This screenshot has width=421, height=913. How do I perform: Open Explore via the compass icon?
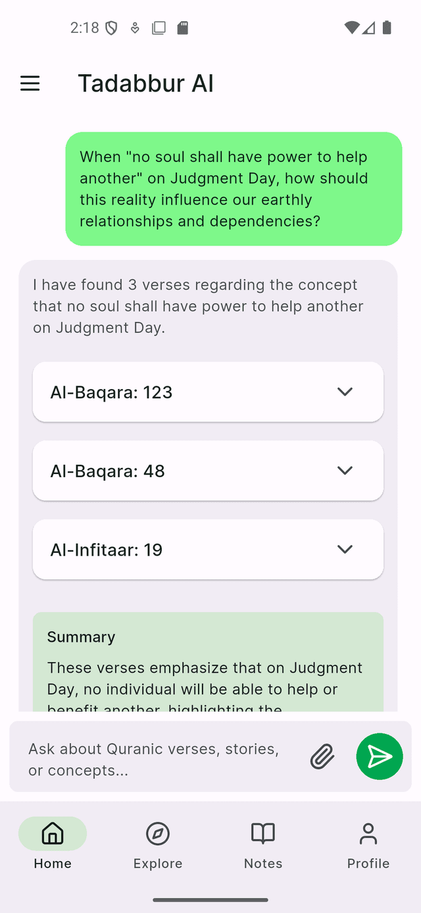pos(157,833)
